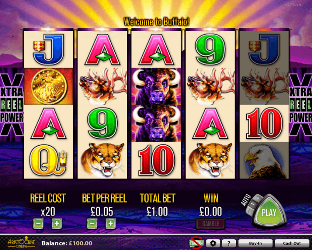Click the crossed-out cash icon
Image resolution: width=312 pixels, height=250 pixels.
[x=196, y=243]
